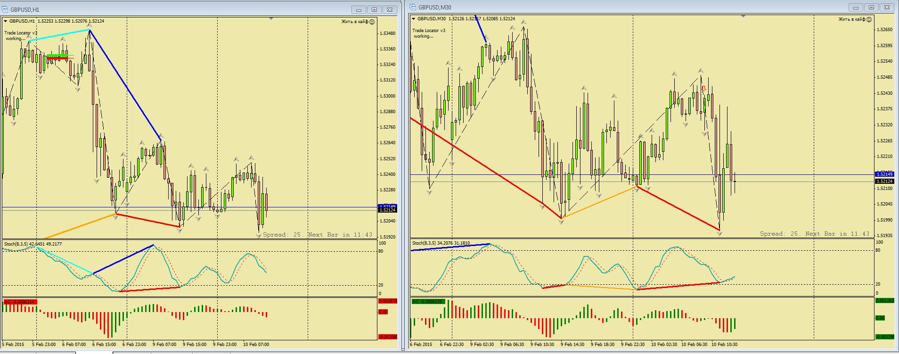Click the 9 Feb 07:00 time label

pyautogui.click(x=164, y=345)
